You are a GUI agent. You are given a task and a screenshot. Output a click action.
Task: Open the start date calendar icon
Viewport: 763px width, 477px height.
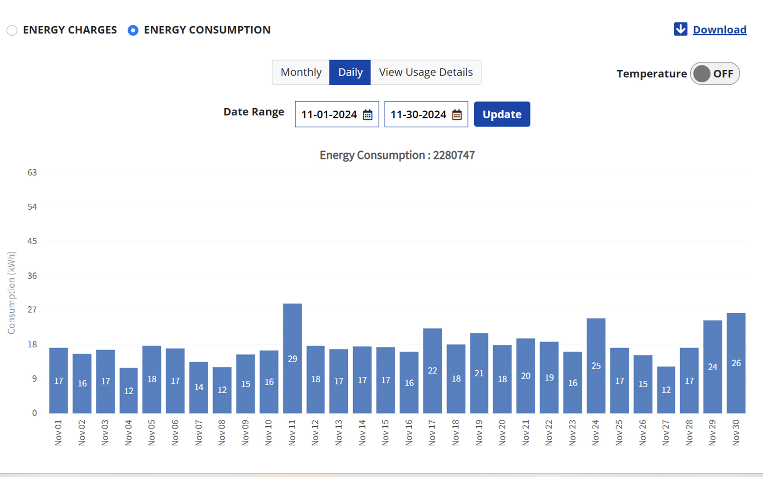[367, 115]
